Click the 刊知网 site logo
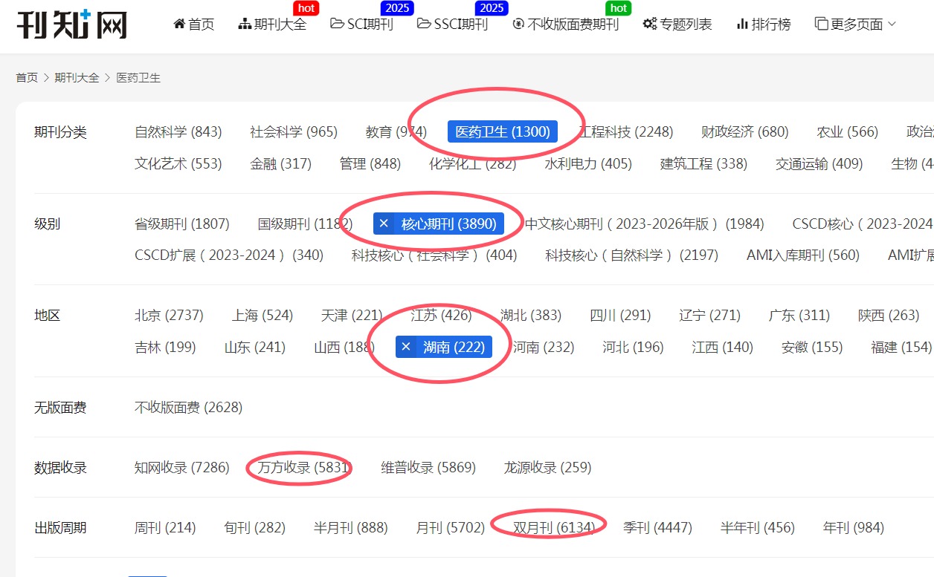 [x=71, y=25]
